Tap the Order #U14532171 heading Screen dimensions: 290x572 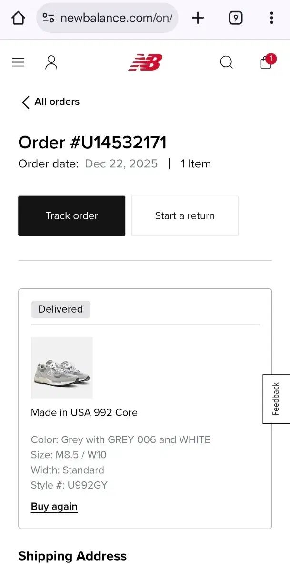coord(92,143)
